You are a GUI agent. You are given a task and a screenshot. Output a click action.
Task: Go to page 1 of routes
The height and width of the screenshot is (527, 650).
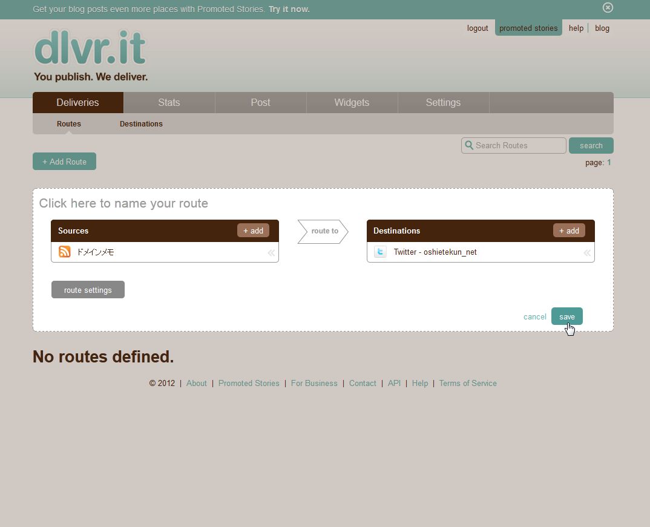tap(609, 162)
